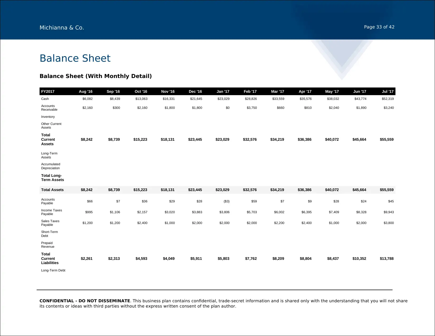Click the Total Current Liabilities value $8,437
435x336 pixels.
[333, 259]
